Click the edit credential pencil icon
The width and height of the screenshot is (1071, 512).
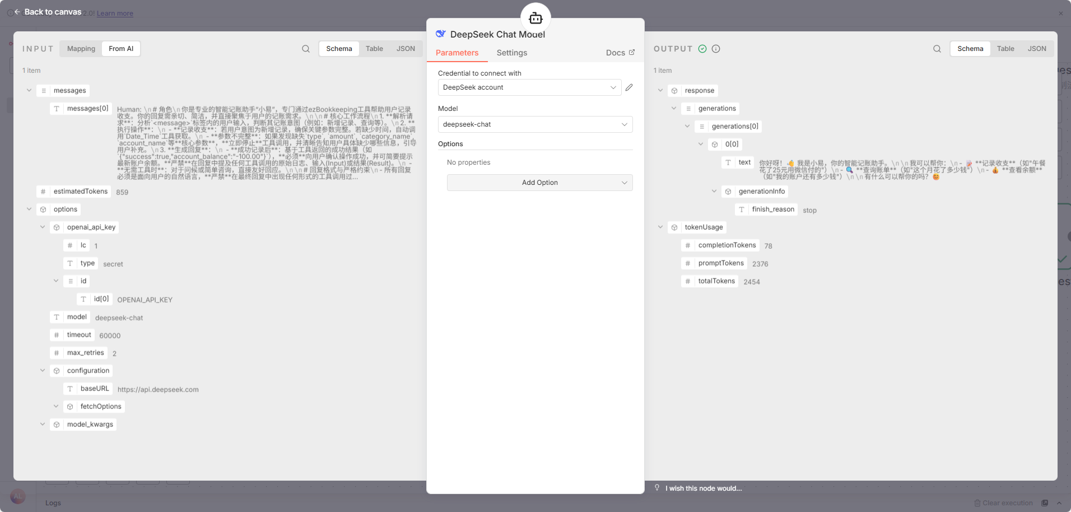point(629,87)
